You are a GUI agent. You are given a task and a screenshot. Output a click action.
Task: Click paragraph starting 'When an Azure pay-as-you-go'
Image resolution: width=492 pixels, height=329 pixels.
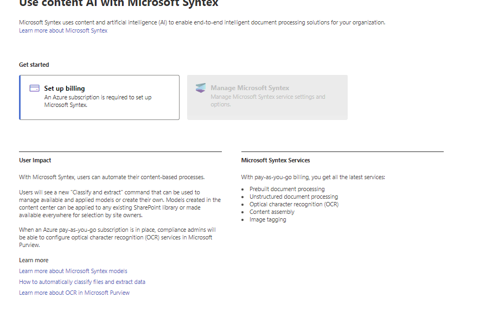point(117,237)
